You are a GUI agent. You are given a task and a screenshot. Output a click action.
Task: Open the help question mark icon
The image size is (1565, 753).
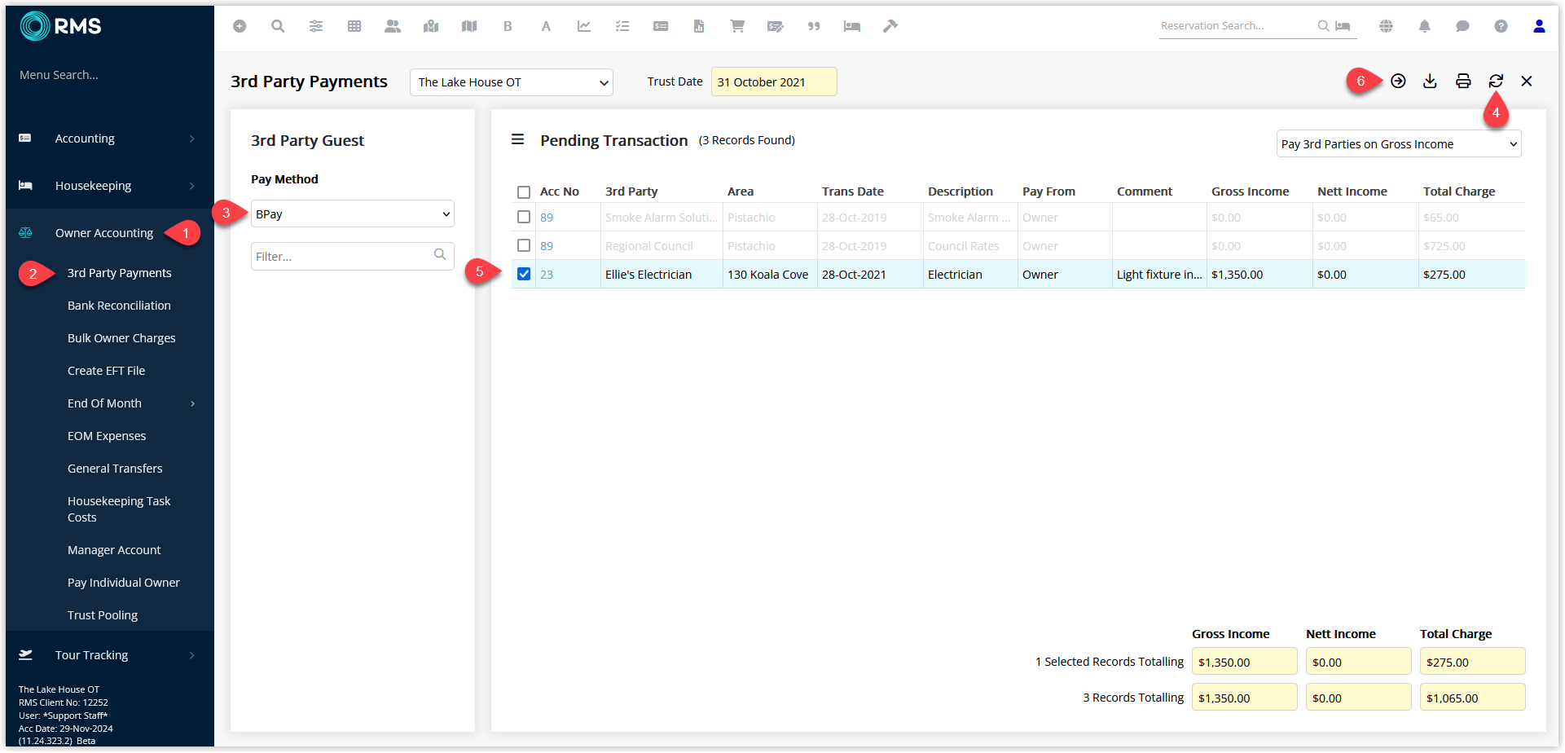click(x=1501, y=26)
